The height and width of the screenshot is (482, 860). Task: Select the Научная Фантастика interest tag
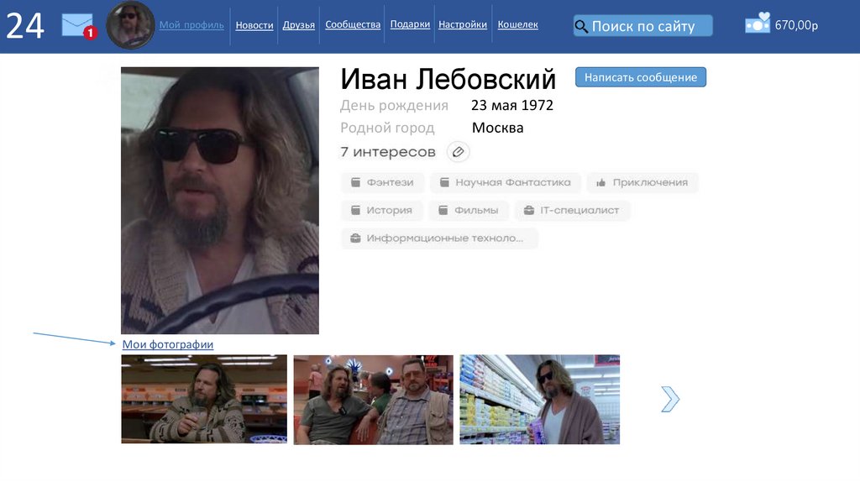pyautogui.click(x=505, y=182)
